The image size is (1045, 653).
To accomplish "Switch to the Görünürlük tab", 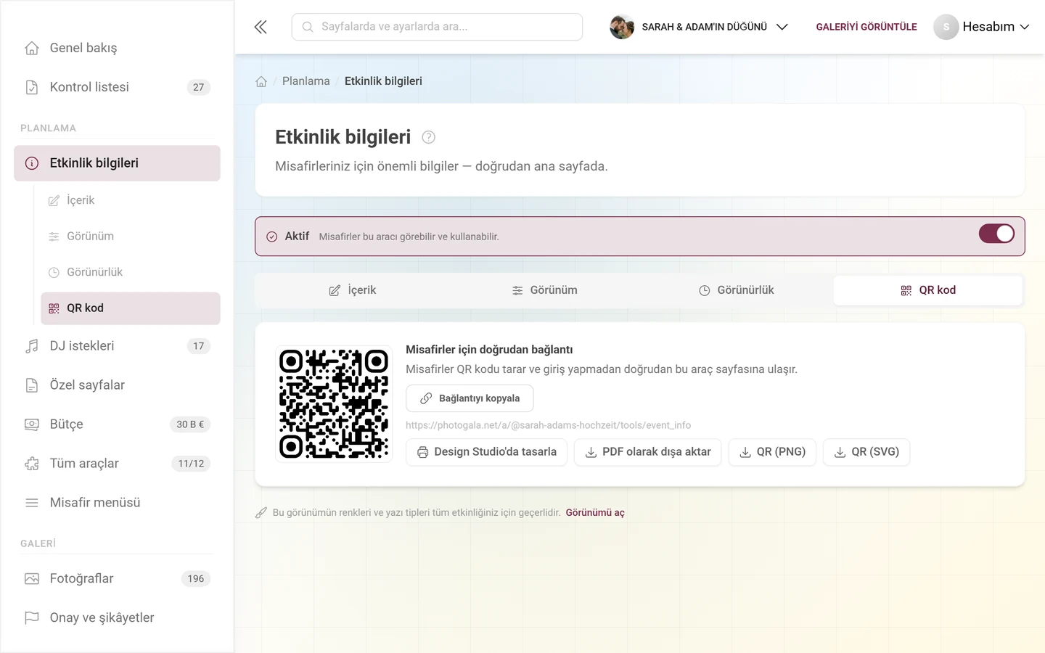I will tap(737, 290).
